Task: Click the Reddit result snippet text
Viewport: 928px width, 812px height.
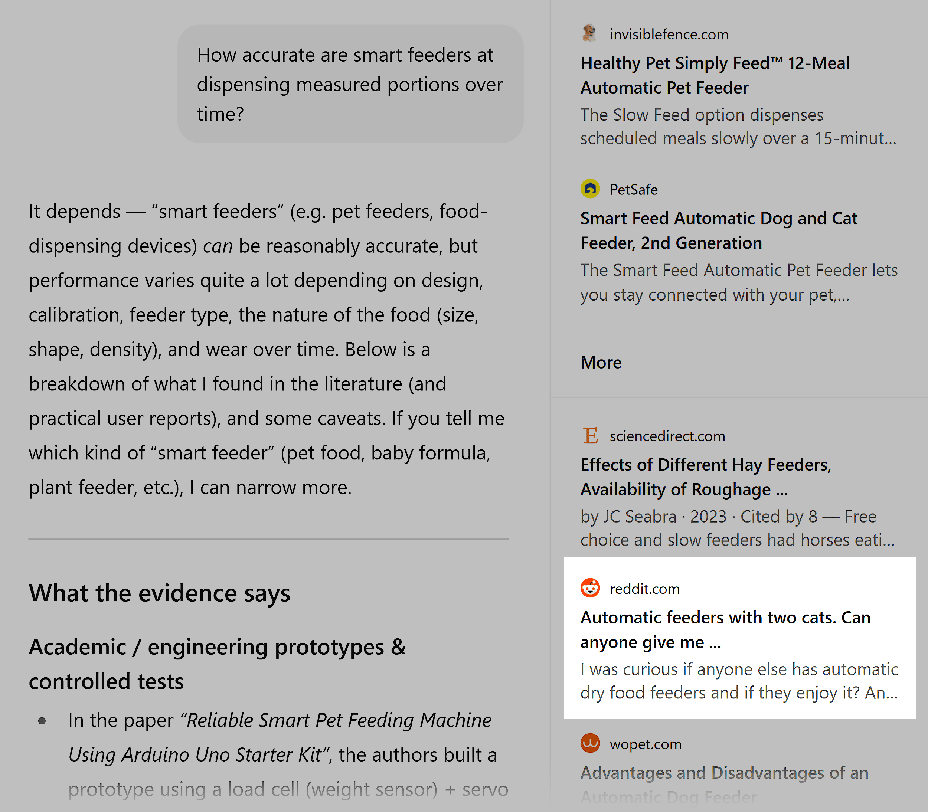Action: [x=739, y=681]
